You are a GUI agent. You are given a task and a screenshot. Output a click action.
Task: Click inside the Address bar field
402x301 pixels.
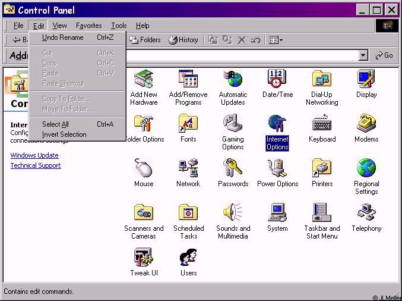tap(242, 55)
